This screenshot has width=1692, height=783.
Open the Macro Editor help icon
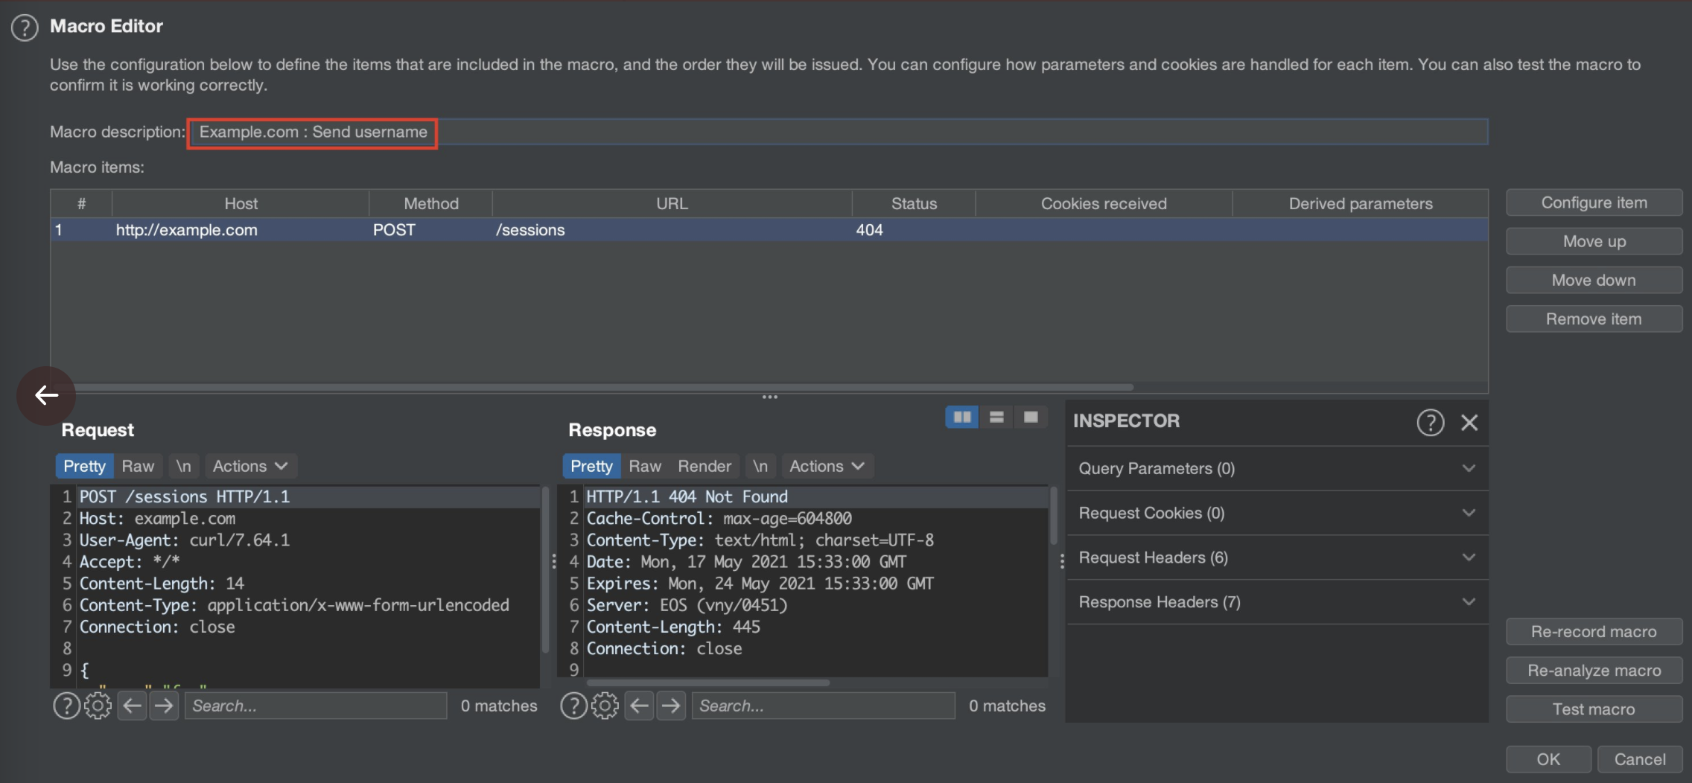click(25, 28)
